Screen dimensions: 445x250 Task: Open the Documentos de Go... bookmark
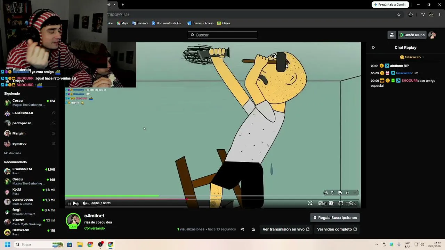tap(167, 23)
